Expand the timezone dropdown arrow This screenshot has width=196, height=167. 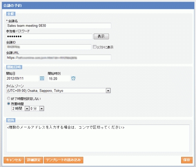(108, 91)
